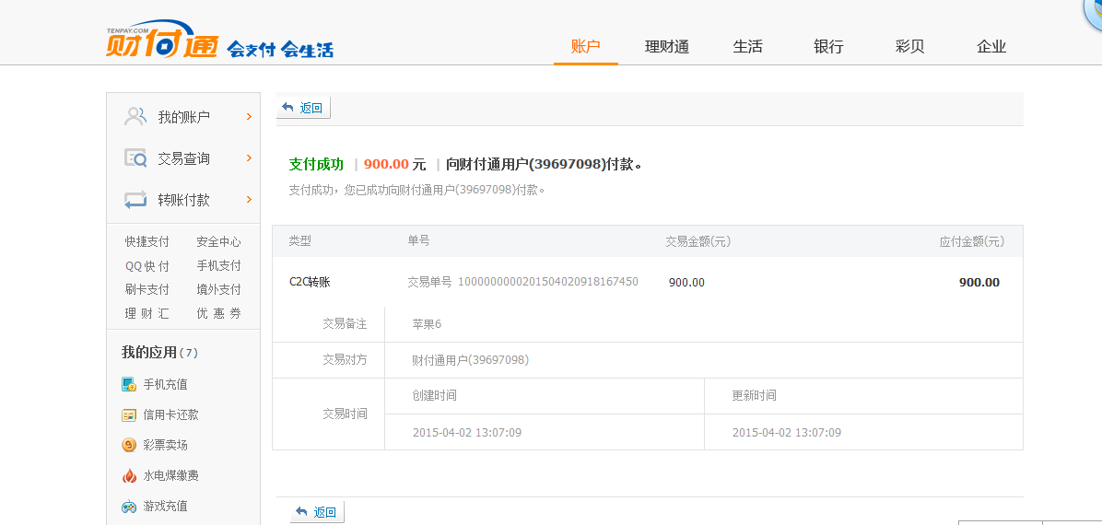The image size is (1102, 525).
Task: Click the Tenpay logo
Action: 161,42
